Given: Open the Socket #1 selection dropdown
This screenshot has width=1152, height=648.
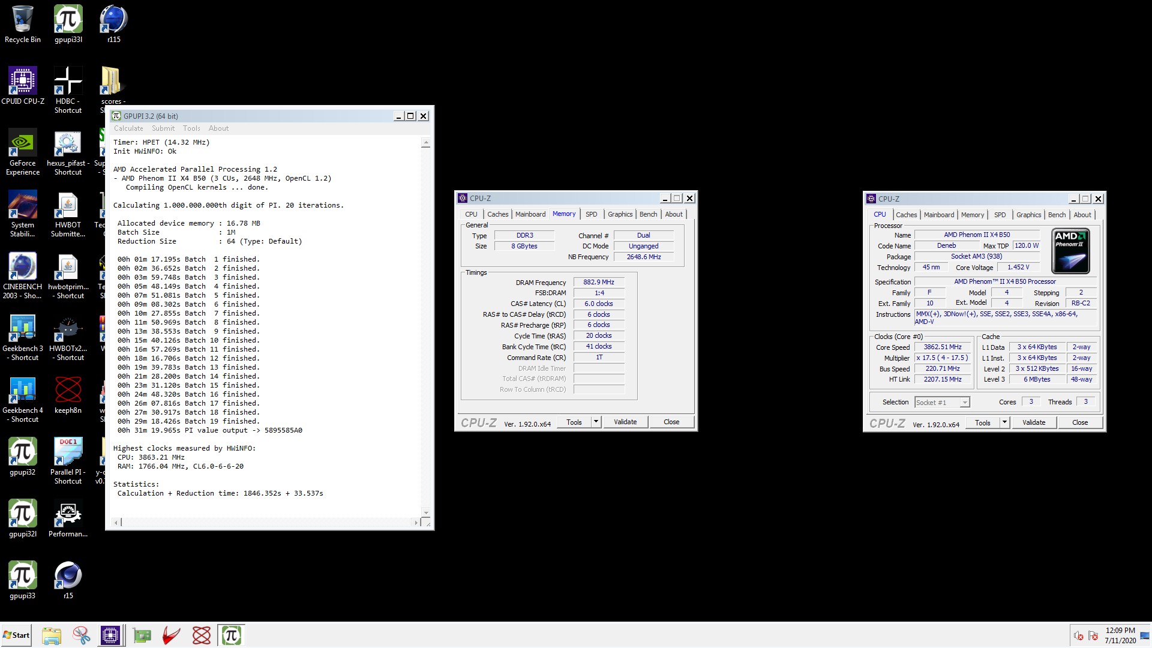Looking at the screenshot, I should coord(942,403).
